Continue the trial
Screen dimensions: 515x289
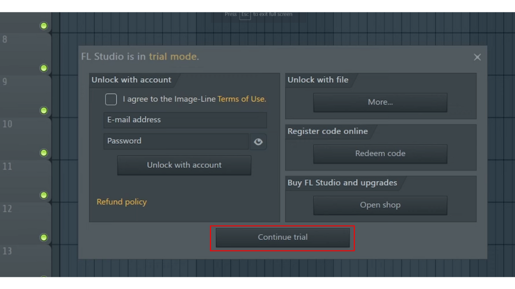point(283,237)
